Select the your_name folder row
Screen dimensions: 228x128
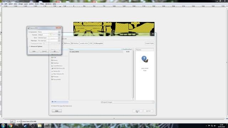point(100,52)
